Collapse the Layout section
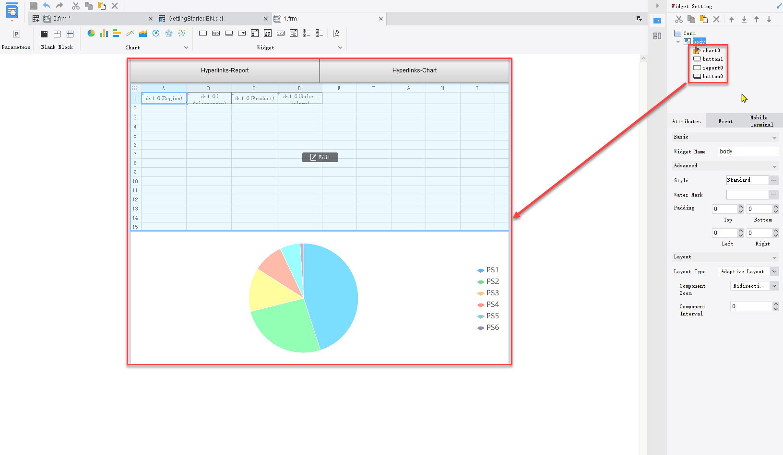 pyautogui.click(x=774, y=258)
